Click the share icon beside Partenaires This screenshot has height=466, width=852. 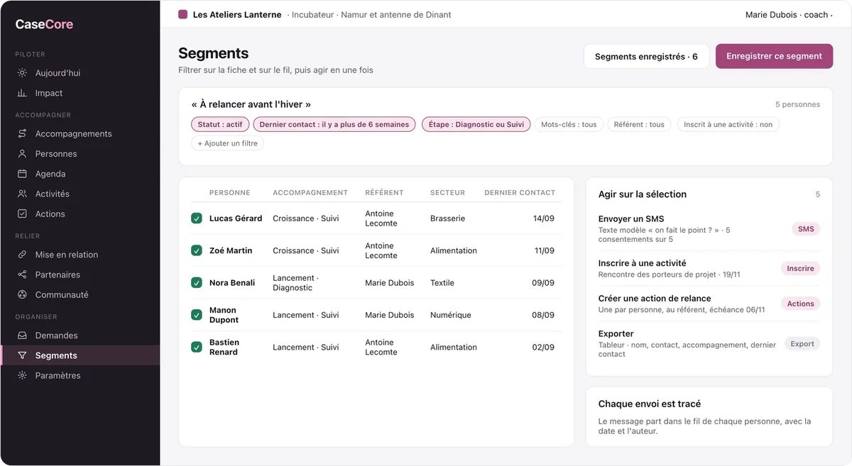point(22,274)
